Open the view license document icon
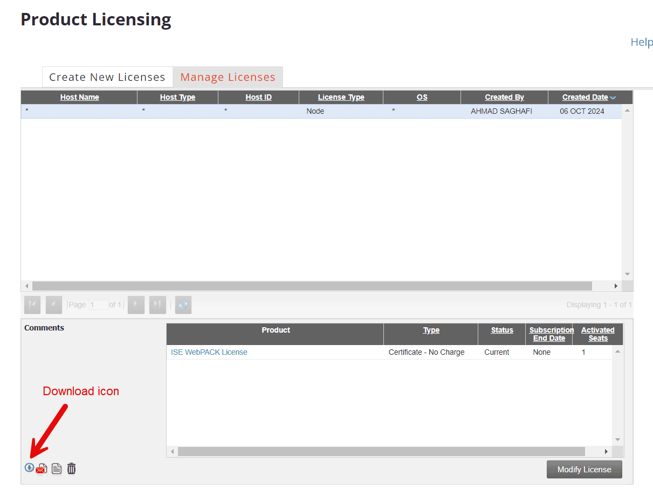The height and width of the screenshot is (496, 653). (56, 468)
